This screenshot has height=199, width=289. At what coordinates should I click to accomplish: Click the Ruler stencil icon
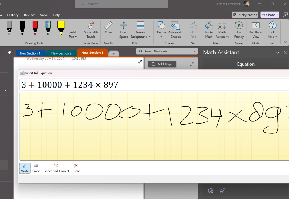click(108, 28)
